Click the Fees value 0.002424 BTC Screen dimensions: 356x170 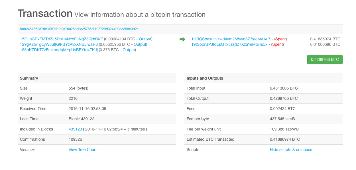283,109
